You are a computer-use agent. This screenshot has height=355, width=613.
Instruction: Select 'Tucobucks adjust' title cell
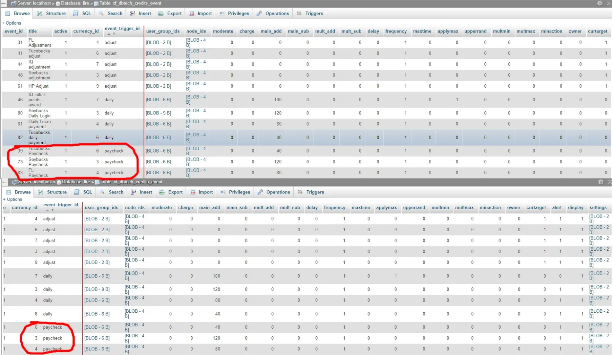point(39,53)
